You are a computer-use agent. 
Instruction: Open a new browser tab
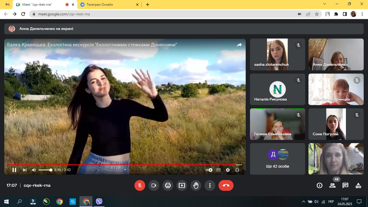(x=147, y=5)
